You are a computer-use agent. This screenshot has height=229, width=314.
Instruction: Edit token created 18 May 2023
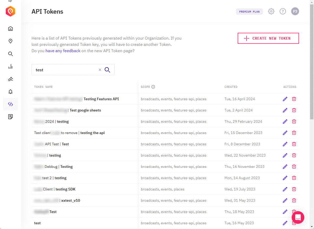[285, 212]
